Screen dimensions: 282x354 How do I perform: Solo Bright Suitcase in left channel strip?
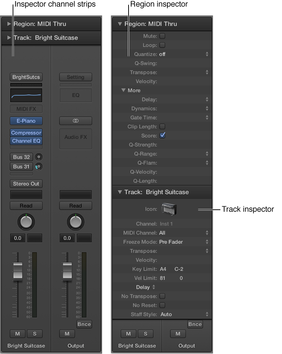pos(35,334)
